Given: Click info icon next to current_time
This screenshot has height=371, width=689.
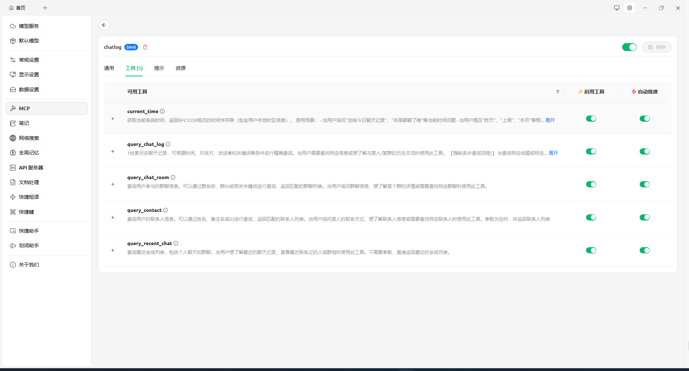Looking at the screenshot, I should 162,111.
